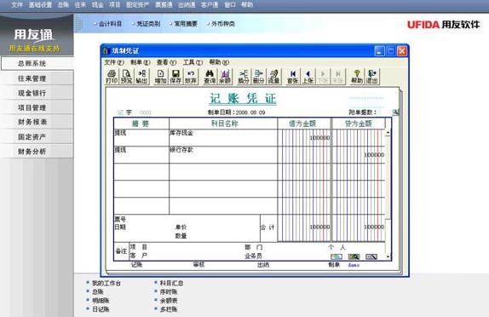
Task: Select 总账系统 in left sidebar
Action: pyautogui.click(x=37, y=63)
